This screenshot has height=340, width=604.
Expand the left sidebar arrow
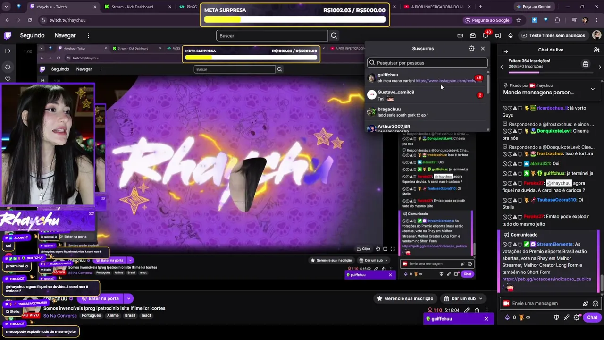(x=8, y=51)
